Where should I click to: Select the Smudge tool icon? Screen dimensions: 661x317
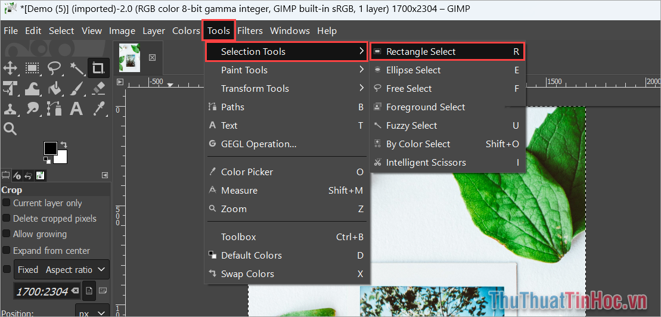click(32, 108)
